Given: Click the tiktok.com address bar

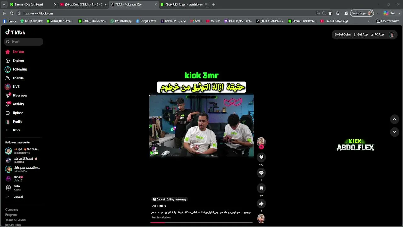Looking at the screenshot, I should point(167,13).
